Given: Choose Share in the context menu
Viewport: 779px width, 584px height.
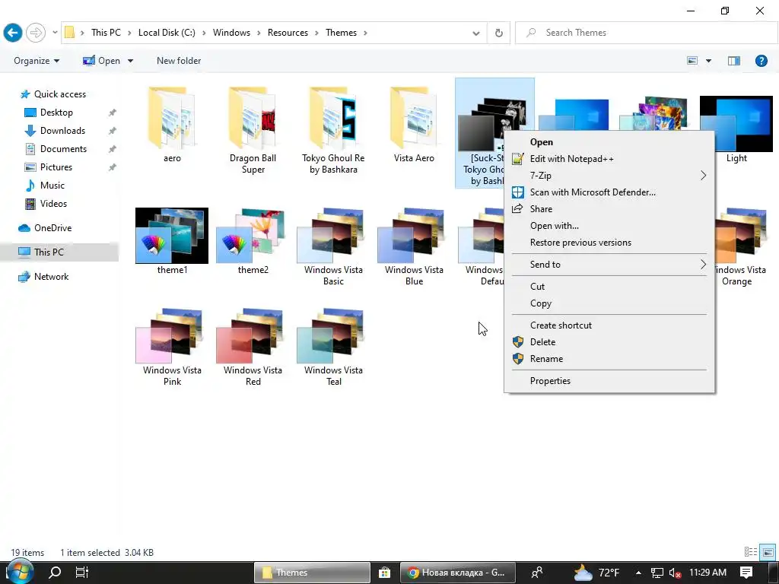Looking at the screenshot, I should pyautogui.click(x=609, y=209).
